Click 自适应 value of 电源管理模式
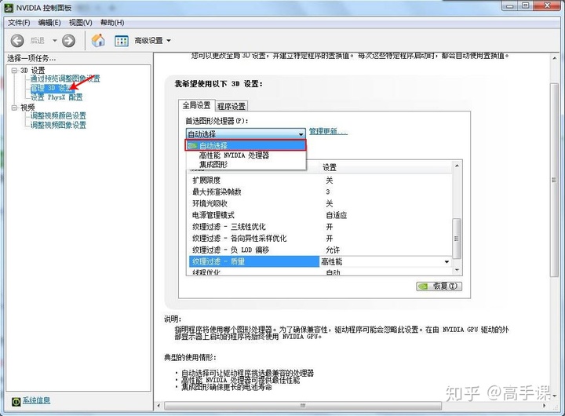The width and height of the screenshot is (565, 416). click(336, 215)
